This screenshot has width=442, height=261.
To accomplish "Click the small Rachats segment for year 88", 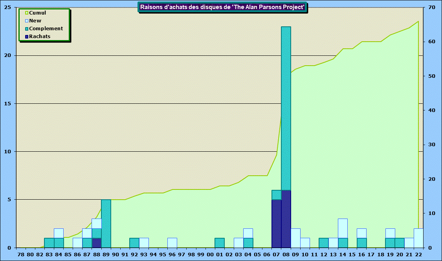I will (97, 243).
